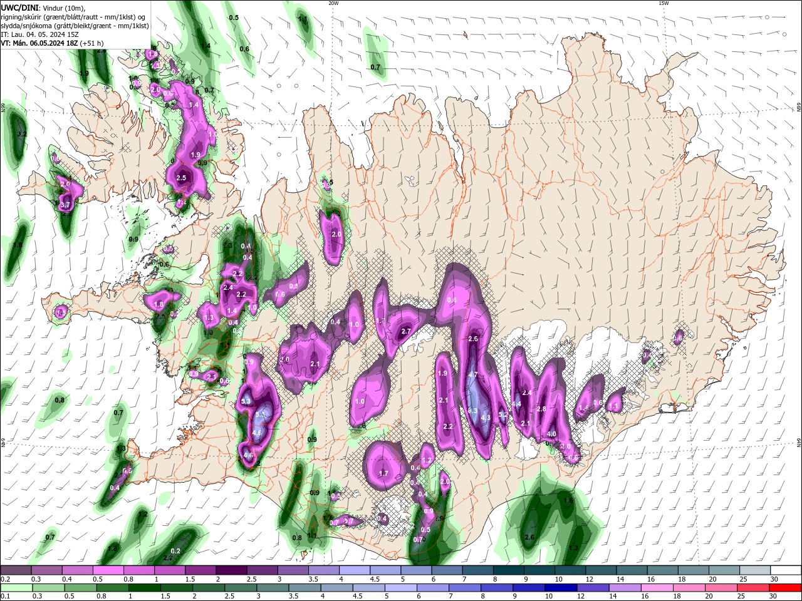Click the 2.7 value in the central highland snow patch
Image resolution: width=802 pixels, height=601 pixels.
[406, 331]
